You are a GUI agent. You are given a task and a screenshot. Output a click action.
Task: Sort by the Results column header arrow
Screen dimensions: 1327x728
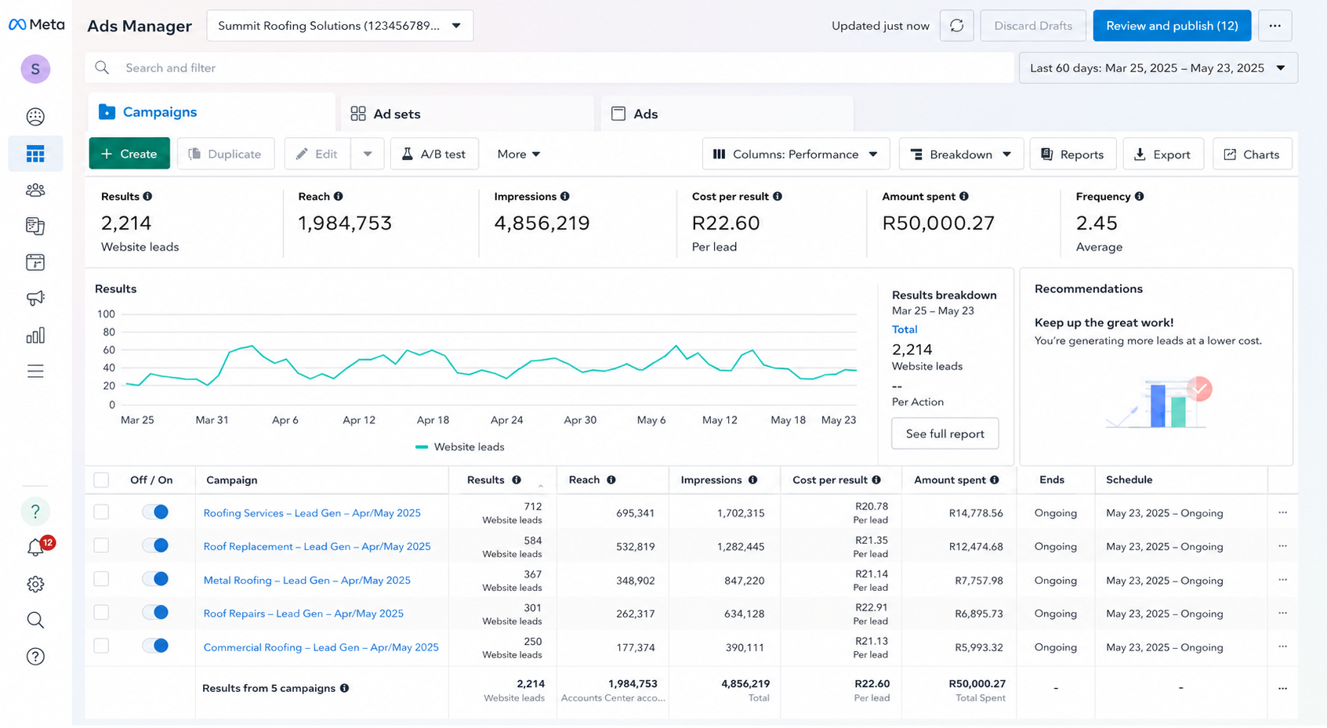click(x=541, y=485)
